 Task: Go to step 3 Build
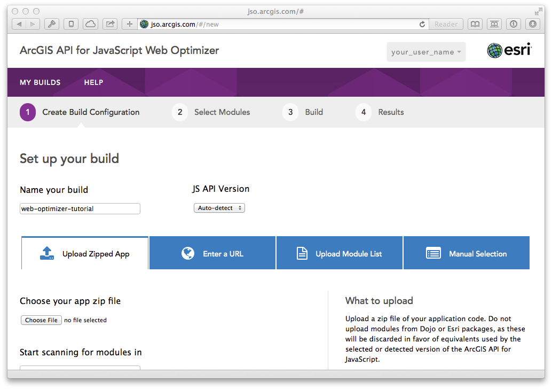click(x=303, y=112)
